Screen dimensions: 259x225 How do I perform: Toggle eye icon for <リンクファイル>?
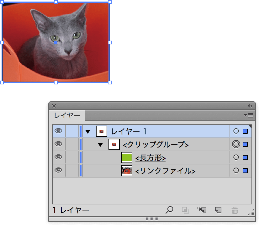(58, 170)
